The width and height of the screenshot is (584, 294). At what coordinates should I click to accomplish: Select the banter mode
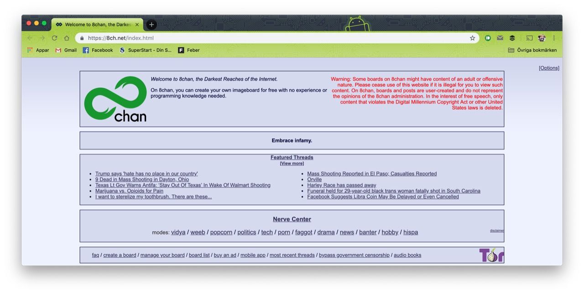(x=368, y=232)
